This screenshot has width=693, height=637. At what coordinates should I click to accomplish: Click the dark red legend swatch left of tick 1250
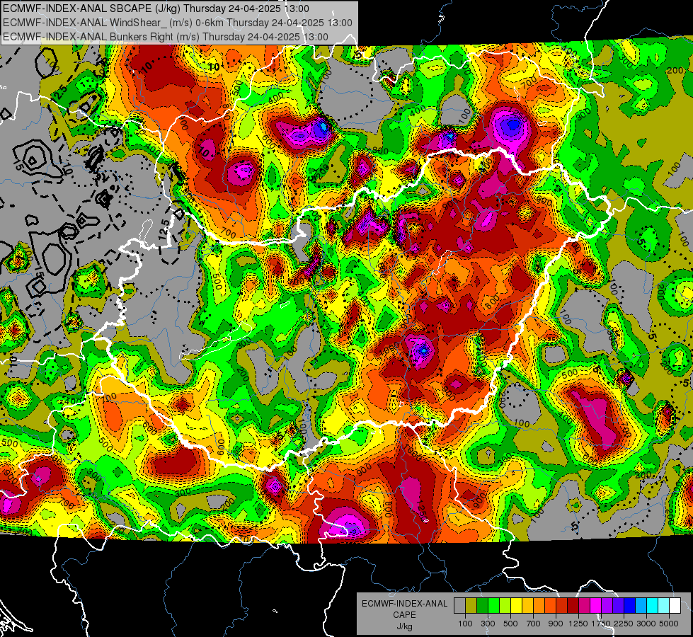[x=573, y=606]
